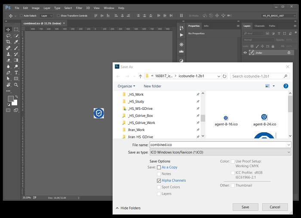Open the Filter menu
Screen dimensions: 301x218
point(79,8)
